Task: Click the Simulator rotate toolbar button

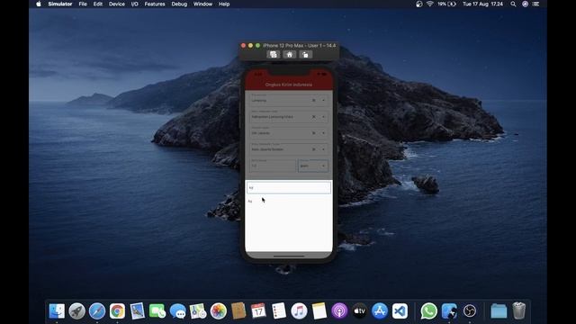Action: [305, 55]
